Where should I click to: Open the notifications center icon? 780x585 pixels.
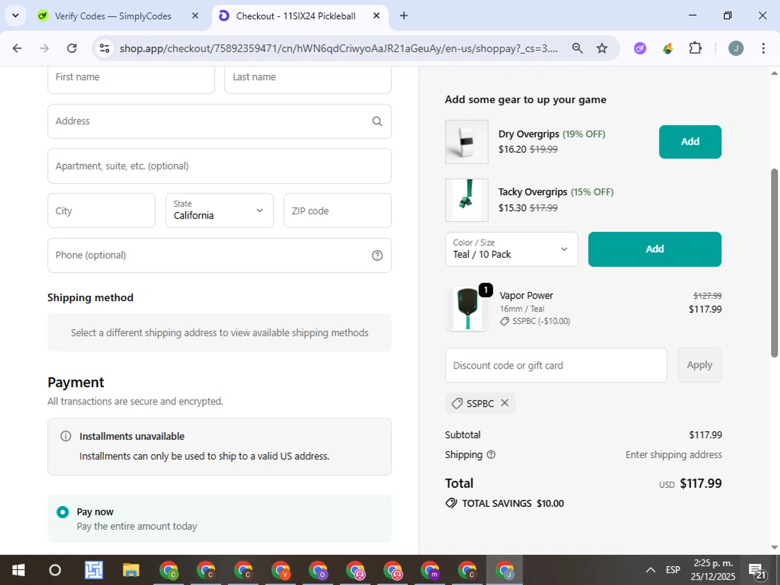(x=758, y=570)
